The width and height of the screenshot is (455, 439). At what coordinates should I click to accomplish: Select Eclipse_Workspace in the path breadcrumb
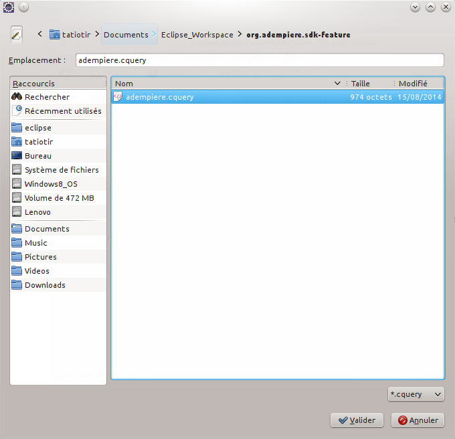pos(197,35)
